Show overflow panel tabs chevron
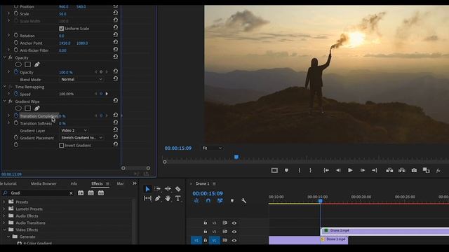Viewport: 449px width, 252px height. pos(135,183)
